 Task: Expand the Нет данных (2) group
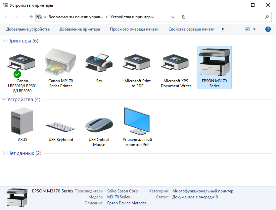tap(4, 153)
